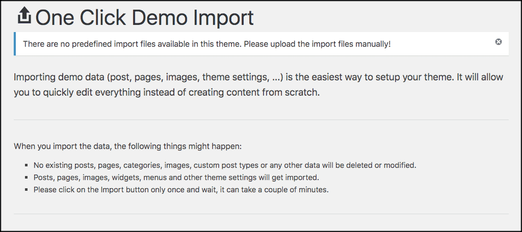Click the divider line below the bullet list
522x232 pixels.
261,214
